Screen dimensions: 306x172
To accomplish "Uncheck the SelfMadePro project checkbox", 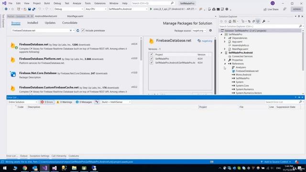I will 151,58.
